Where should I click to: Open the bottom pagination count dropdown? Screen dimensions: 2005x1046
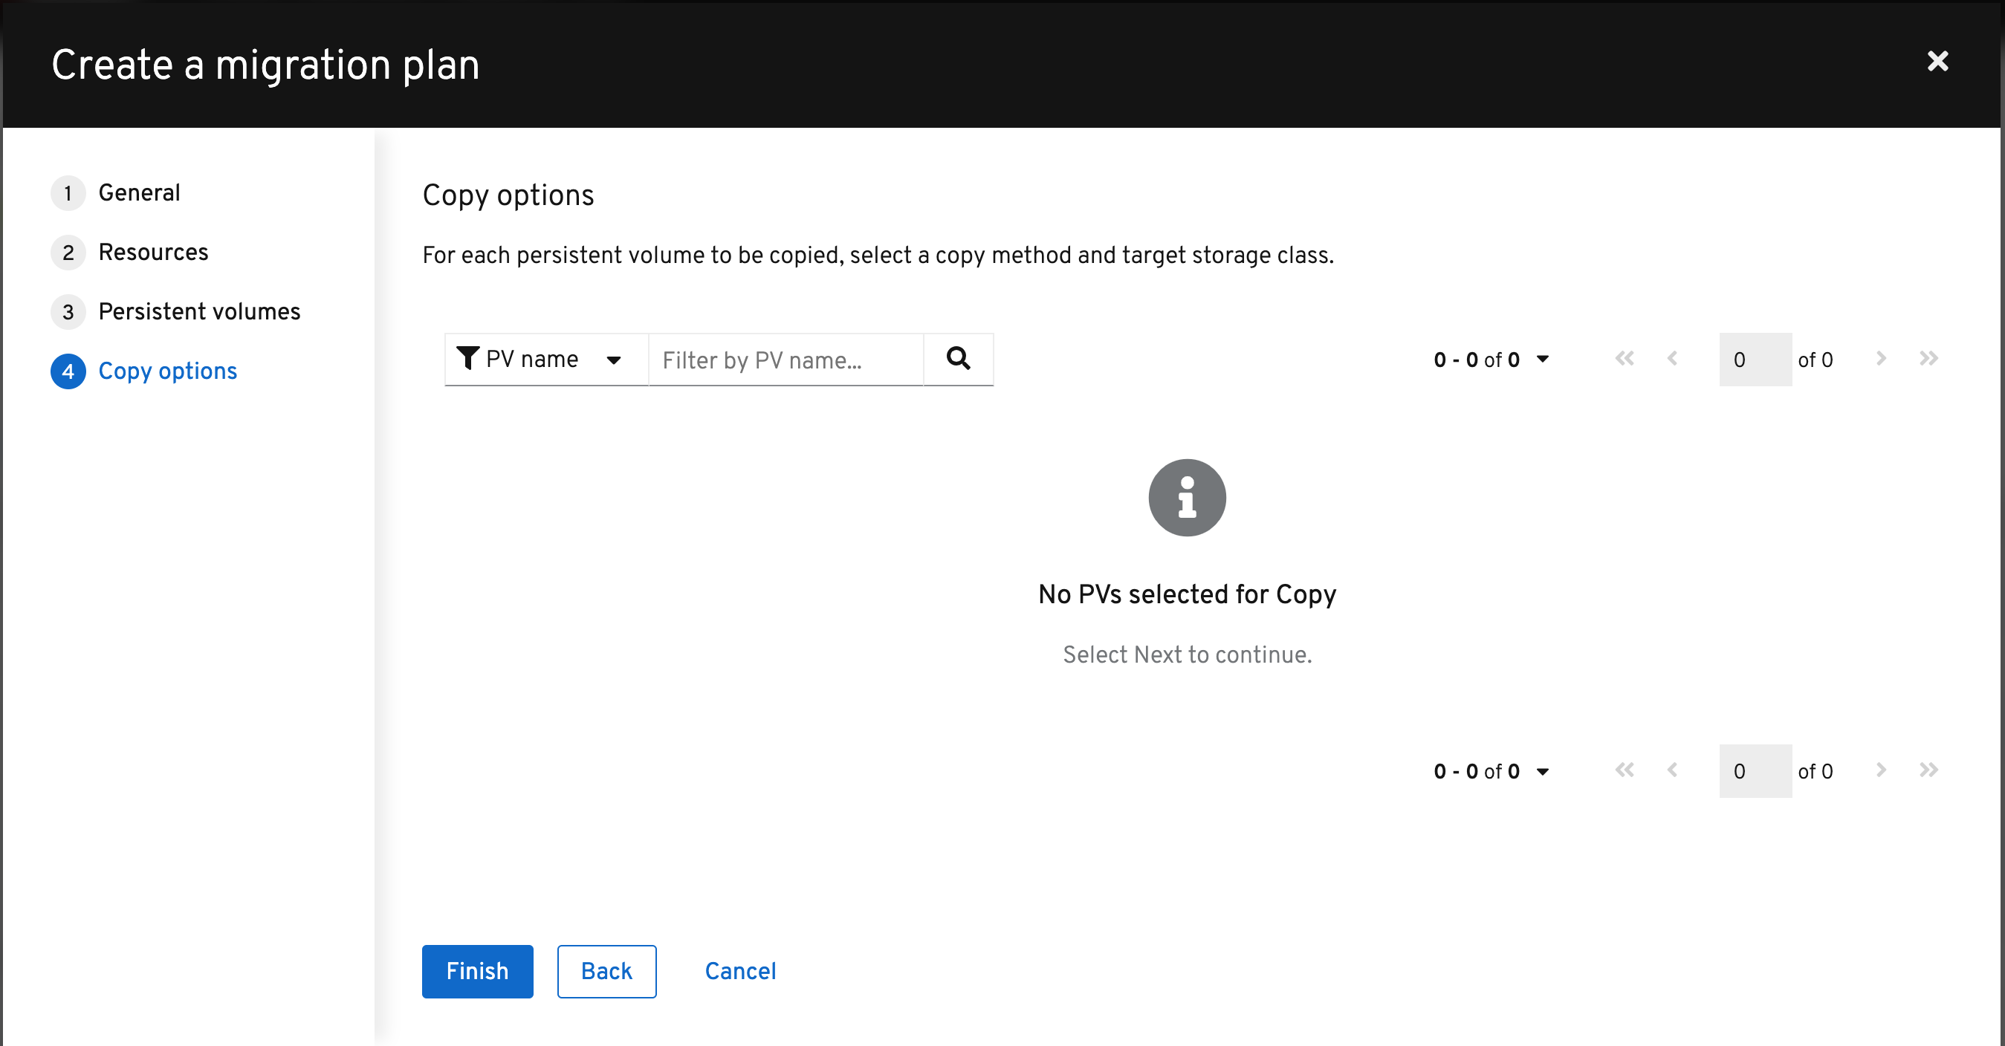tap(1490, 770)
